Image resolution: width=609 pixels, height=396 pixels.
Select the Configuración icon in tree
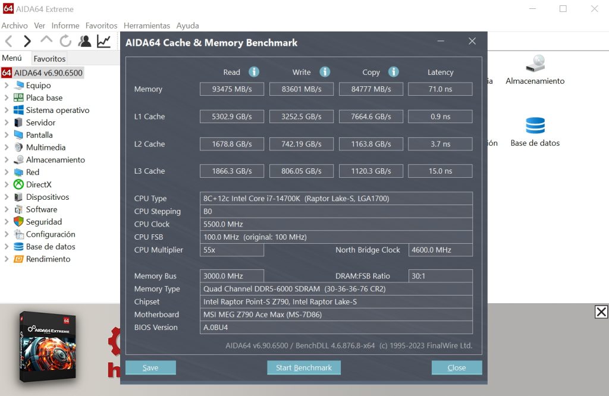(x=18, y=234)
